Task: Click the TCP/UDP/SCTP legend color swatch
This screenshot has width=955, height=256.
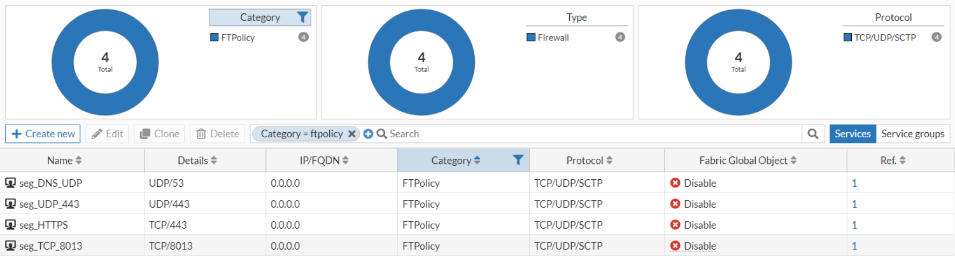Action: (x=847, y=37)
